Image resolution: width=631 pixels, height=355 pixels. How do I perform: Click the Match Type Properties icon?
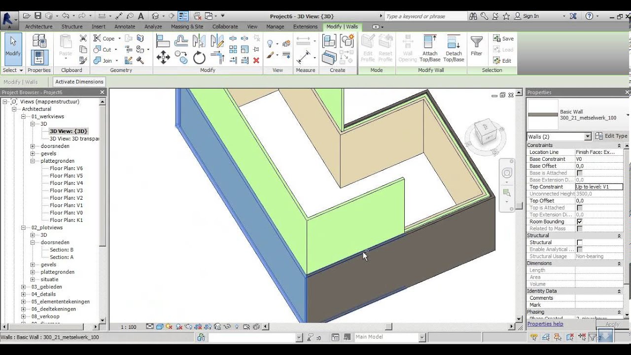pos(83,60)
